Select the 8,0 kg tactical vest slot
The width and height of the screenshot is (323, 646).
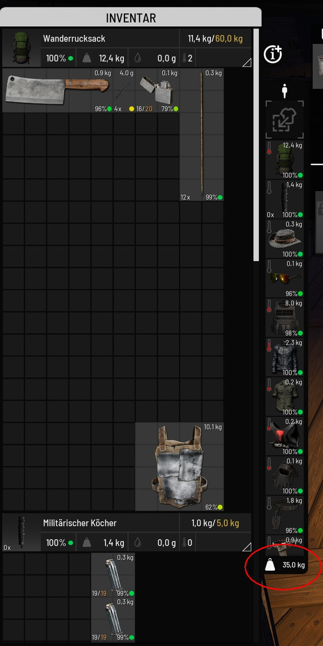[285, 318]
